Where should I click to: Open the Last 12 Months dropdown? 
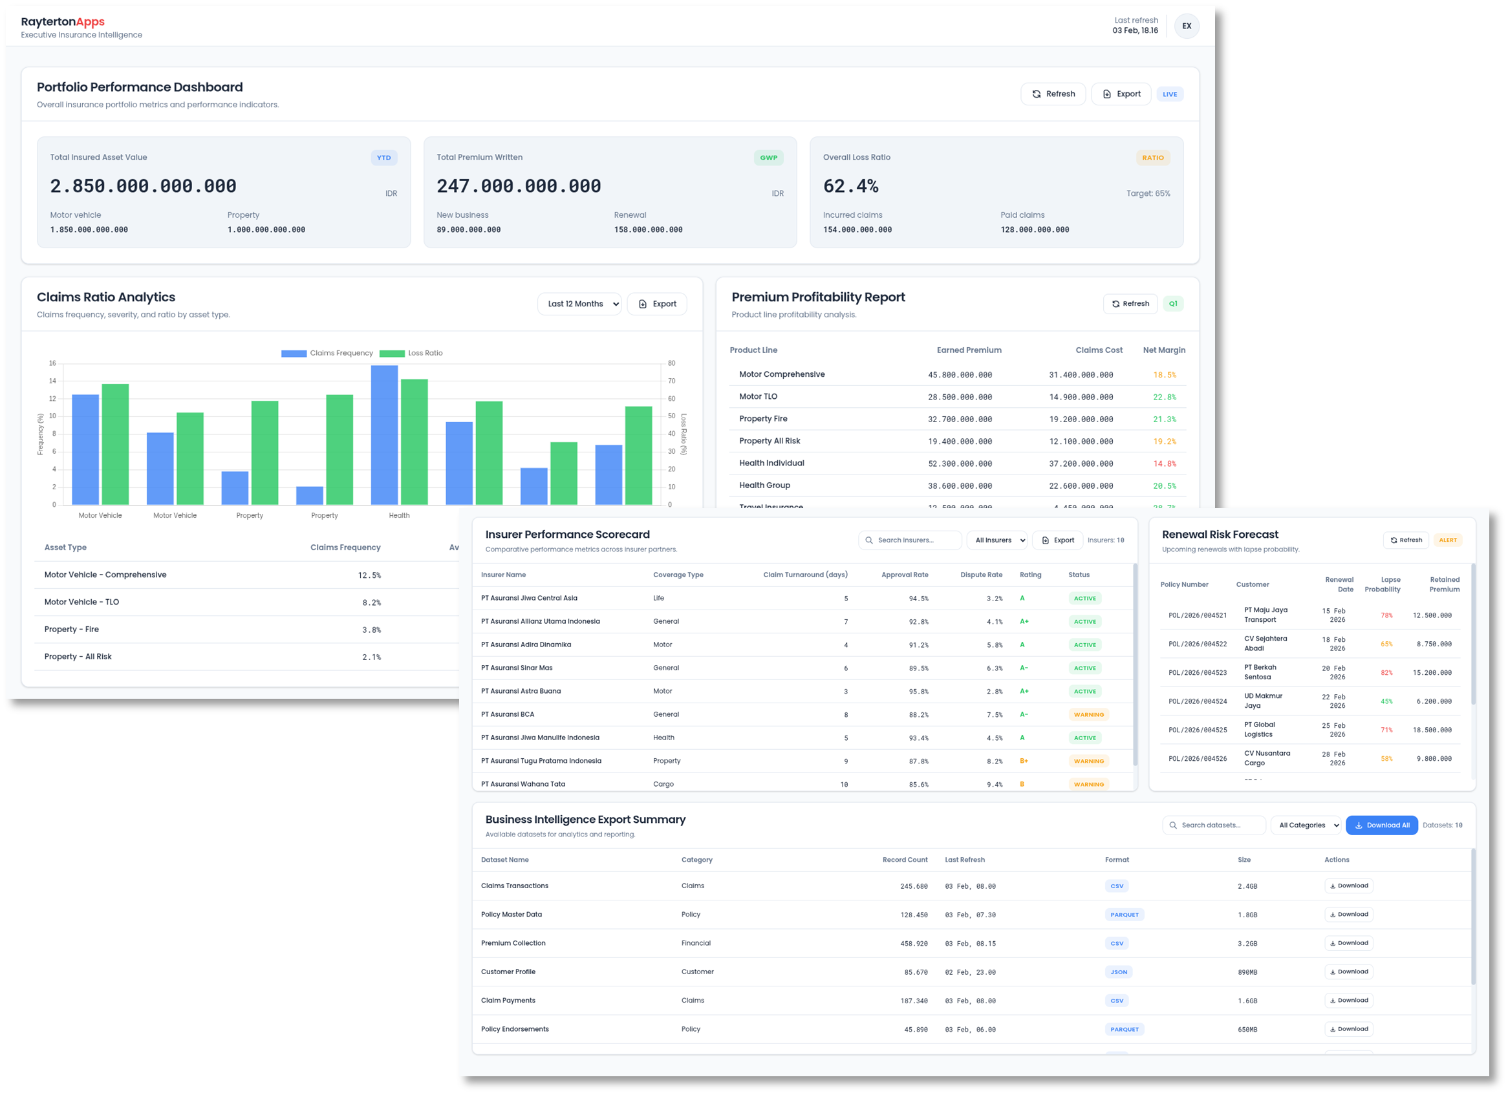(x=579, y=304)
